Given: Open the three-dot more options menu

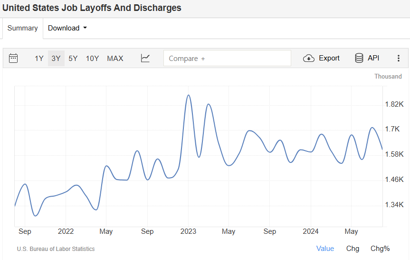Looking at the screenshot, I should 398,58.
